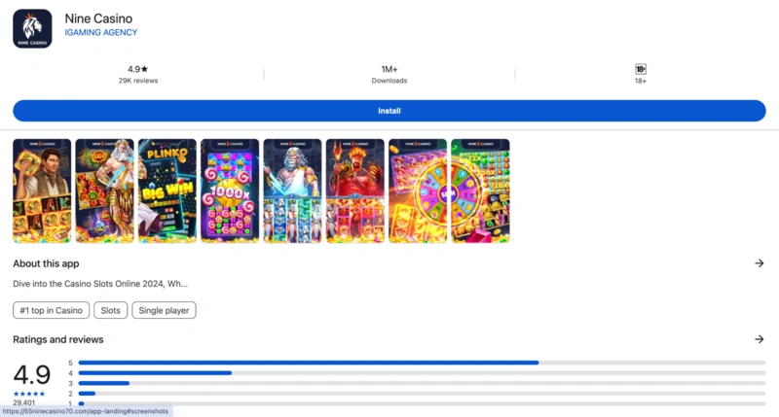Select the #1 top in Casino tag
Screen dimensions: 779x417
[52, 310]
